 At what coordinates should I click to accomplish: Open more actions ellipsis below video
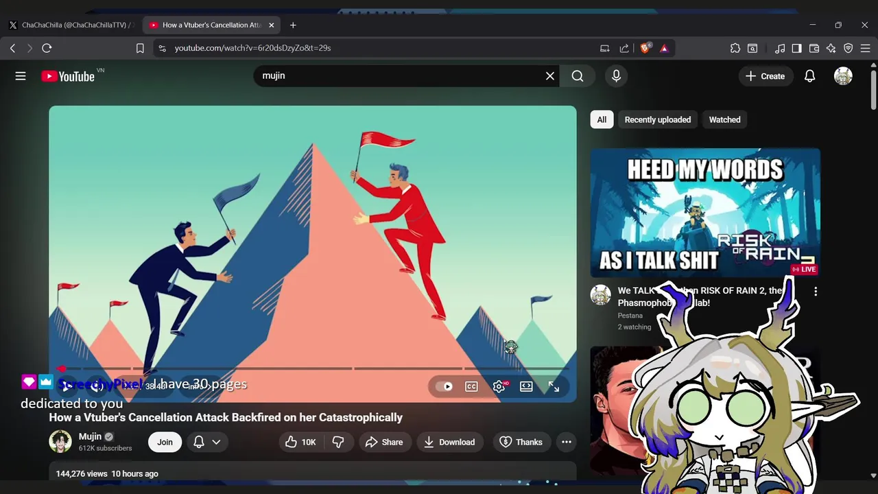[567, 442]
